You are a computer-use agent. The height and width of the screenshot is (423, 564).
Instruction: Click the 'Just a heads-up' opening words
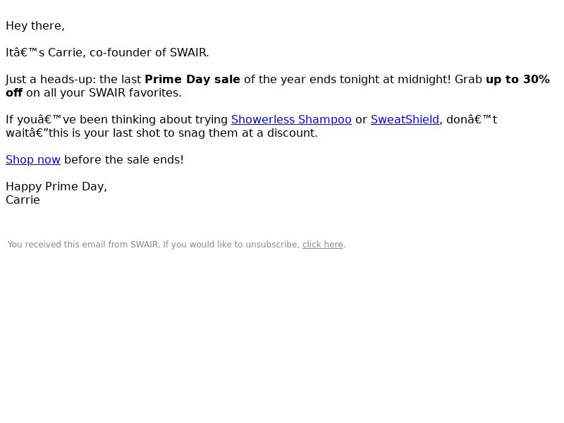coord(49,79)
